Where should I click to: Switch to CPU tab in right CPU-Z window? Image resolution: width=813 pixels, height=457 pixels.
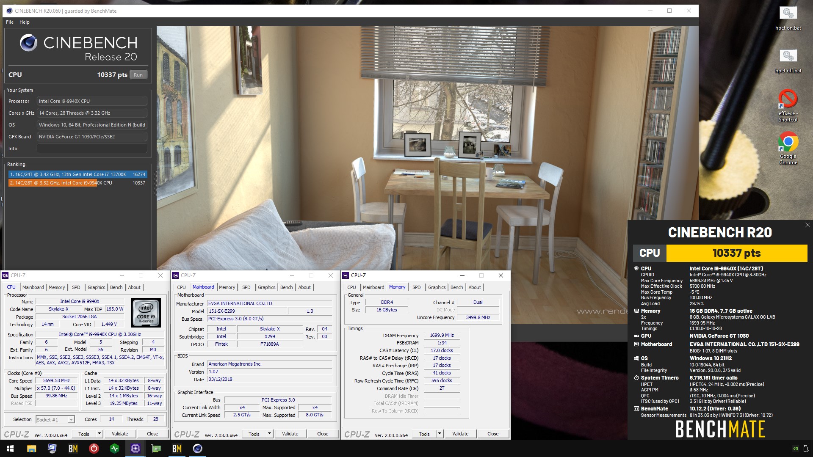coord(352,287)
